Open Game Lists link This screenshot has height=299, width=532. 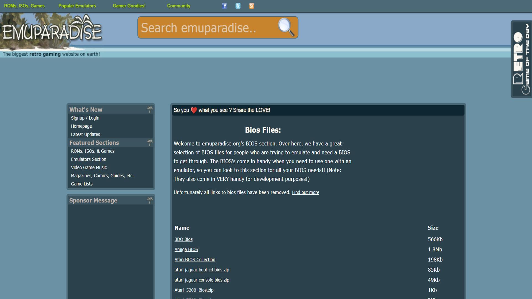tap(82, 184)
